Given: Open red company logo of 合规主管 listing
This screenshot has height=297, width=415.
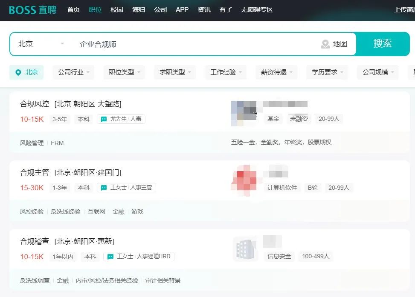Looking at the screenshot, I should [245, 180].
